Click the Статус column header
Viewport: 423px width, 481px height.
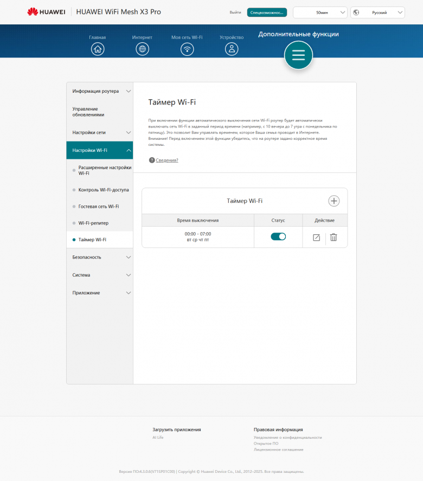tap(278, 220)
